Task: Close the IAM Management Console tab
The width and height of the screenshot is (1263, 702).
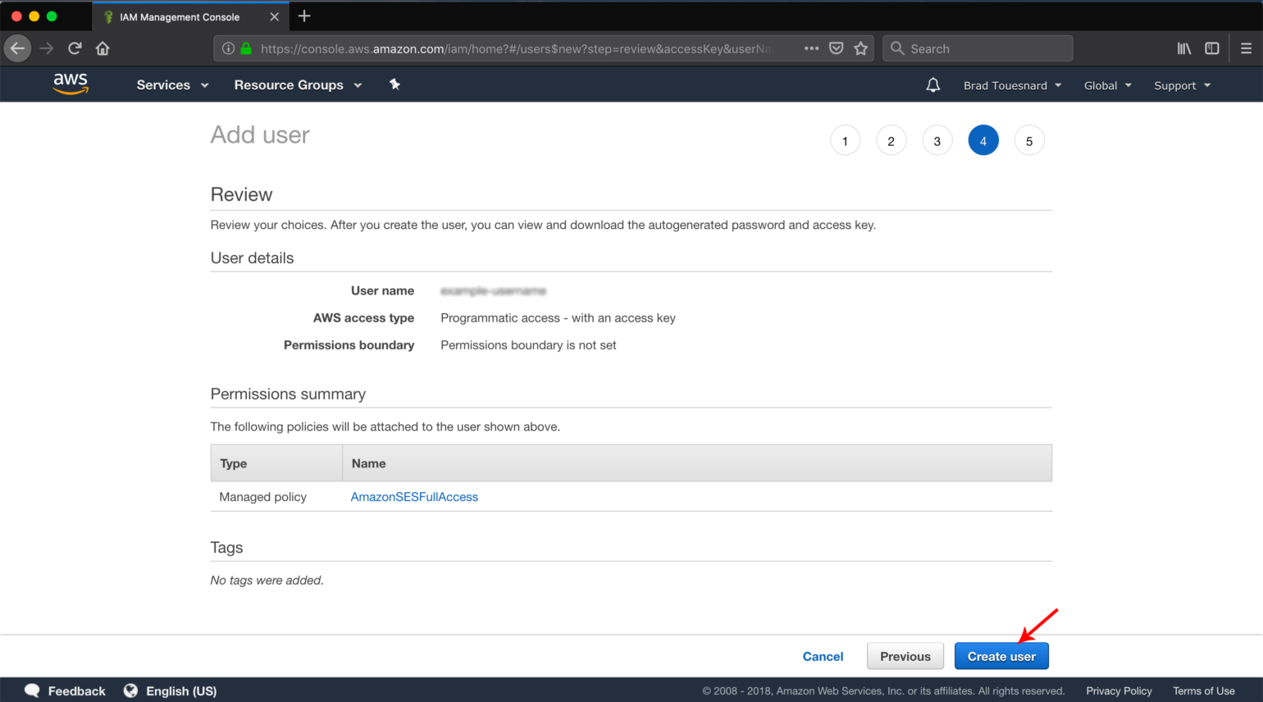Action: [x=274, y=16]
